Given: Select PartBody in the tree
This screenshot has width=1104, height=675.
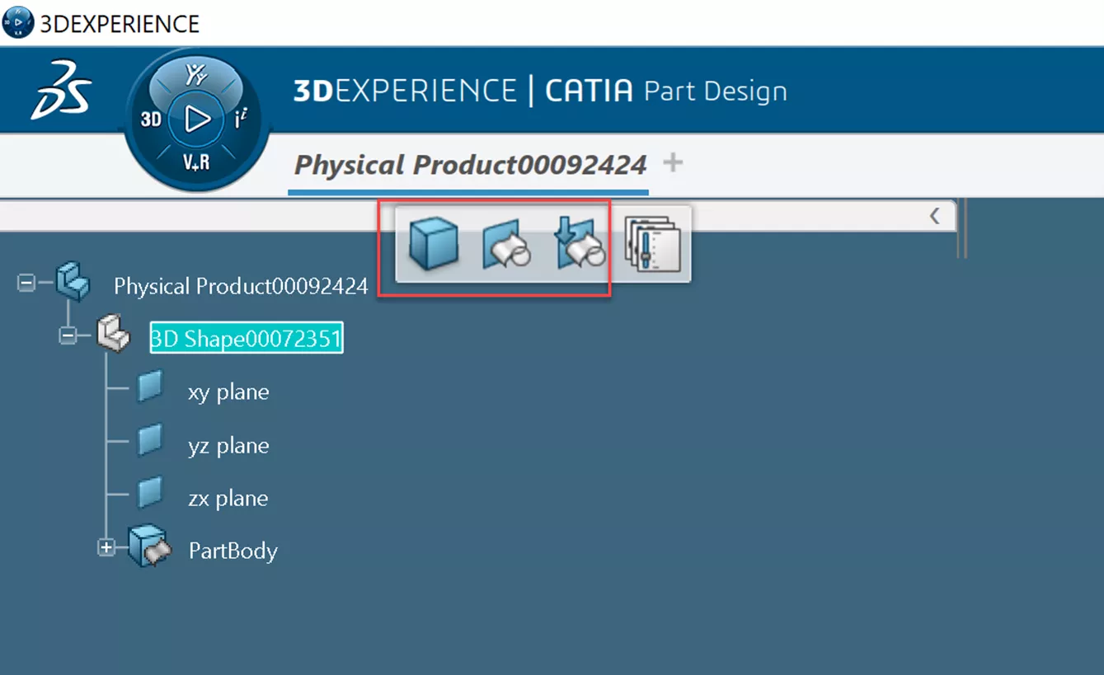Looking at the screenshot, I should [x=233, y=551].
